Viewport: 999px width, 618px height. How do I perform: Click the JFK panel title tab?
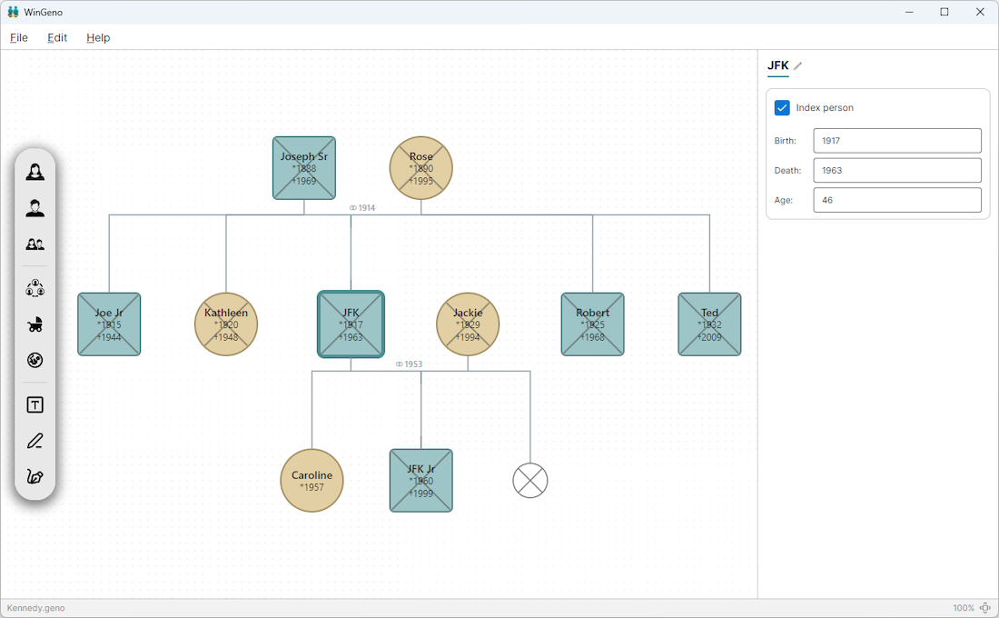(x=778, y=65)
